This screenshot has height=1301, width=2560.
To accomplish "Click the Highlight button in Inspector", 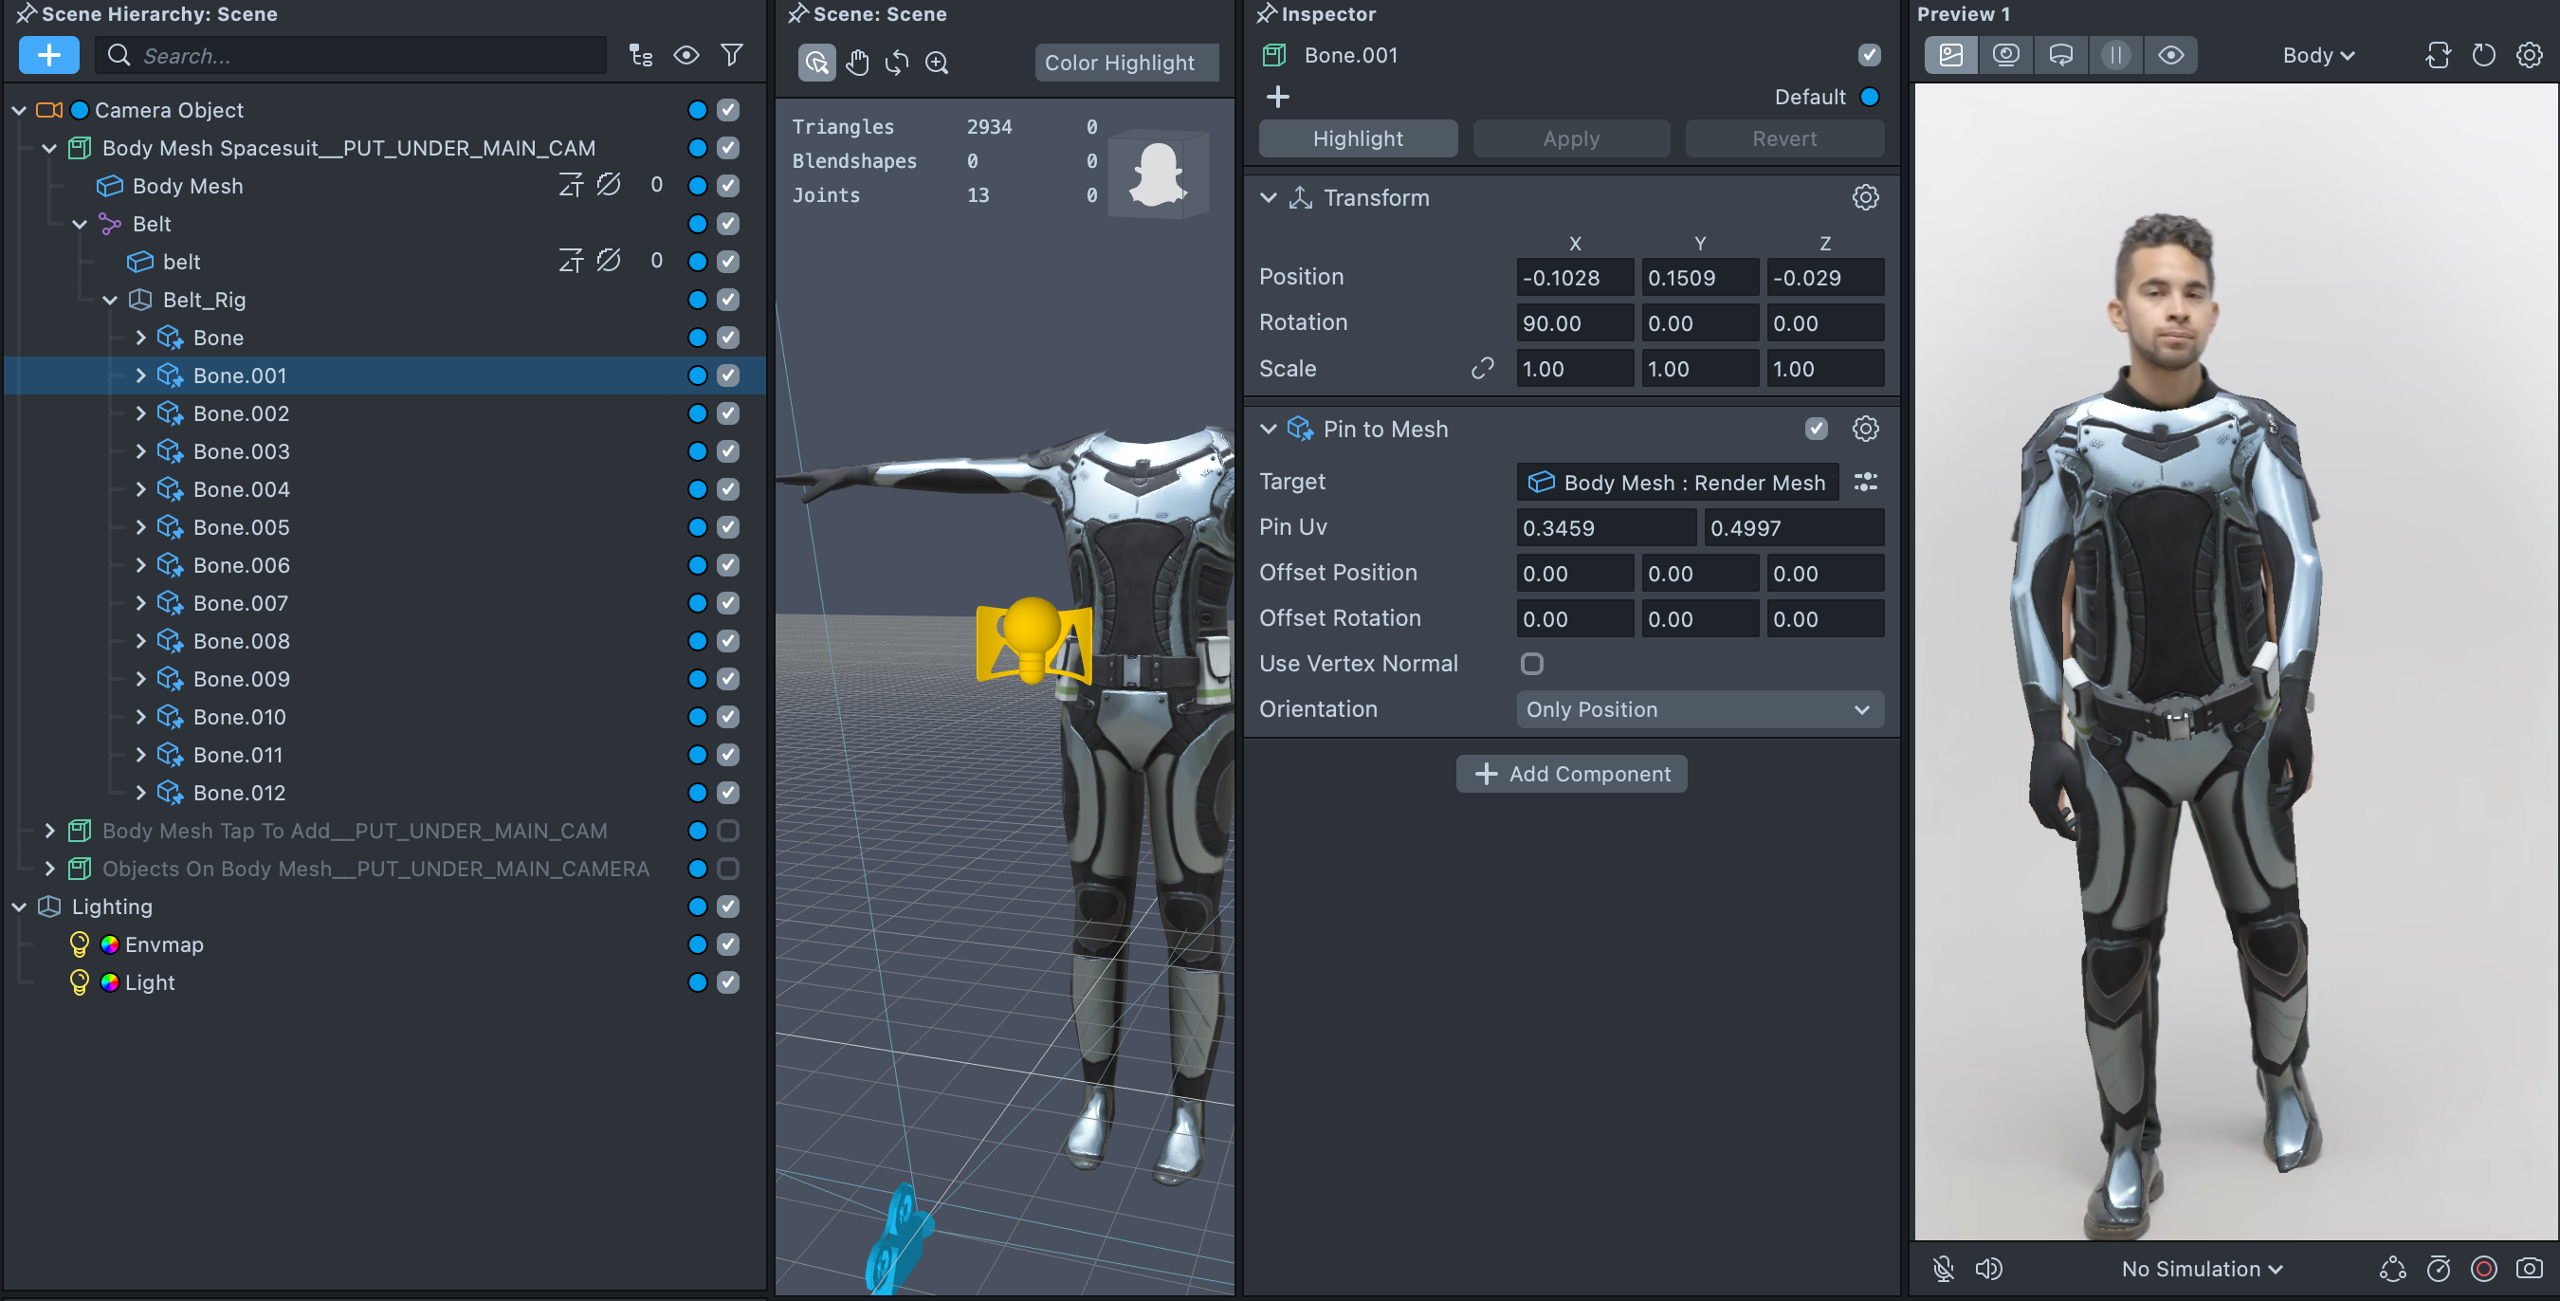I will coord(1358,138).
